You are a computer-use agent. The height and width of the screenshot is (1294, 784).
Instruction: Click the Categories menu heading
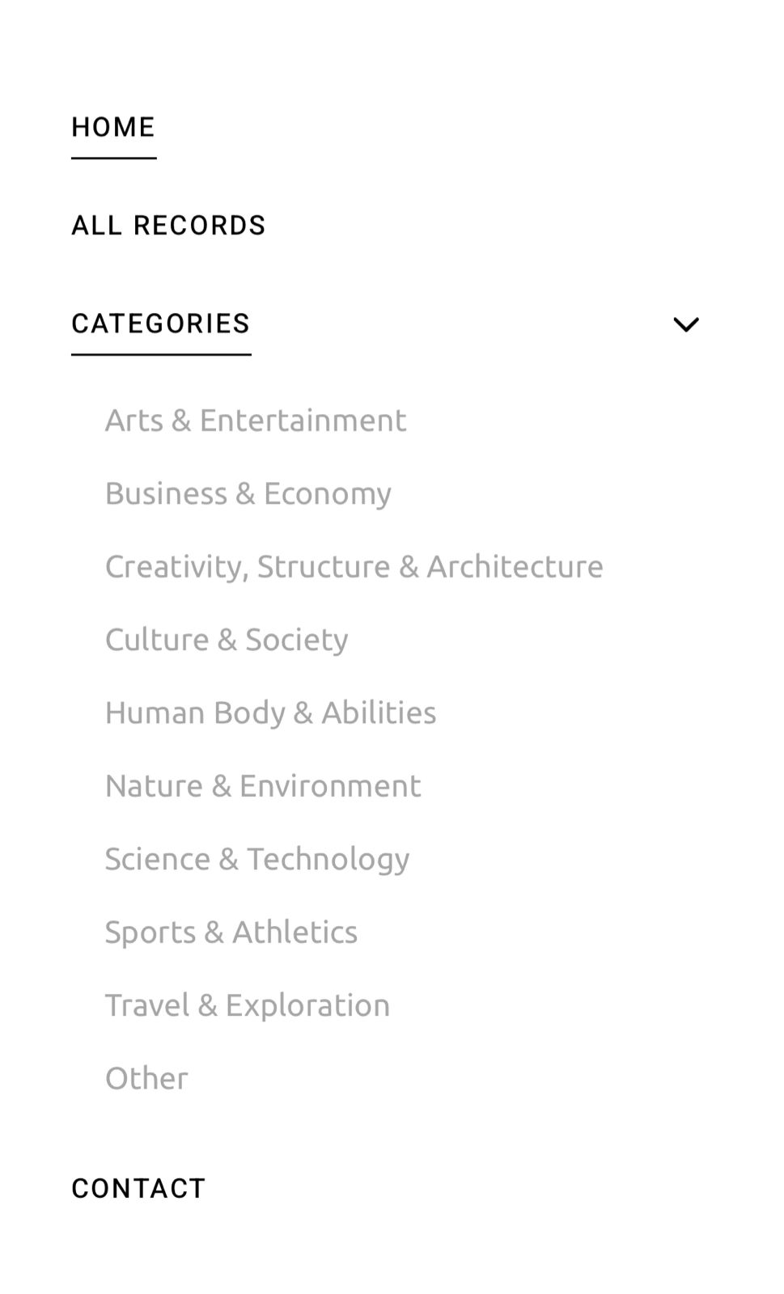coord(161,323)
